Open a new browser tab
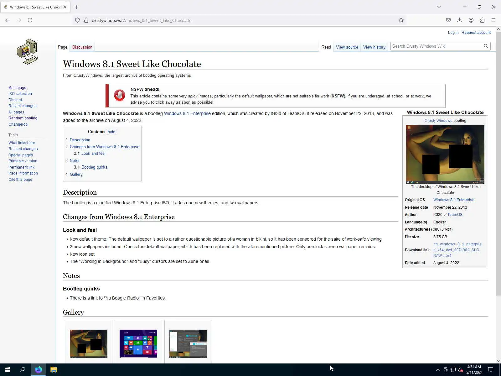 click(77, 7)
